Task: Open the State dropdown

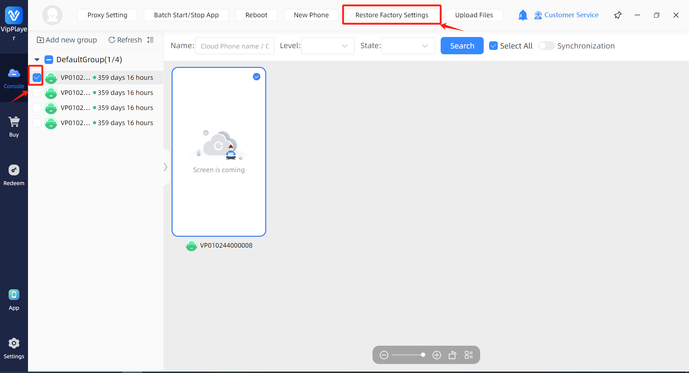Action: pyautogui.click(x=408, y=46)
